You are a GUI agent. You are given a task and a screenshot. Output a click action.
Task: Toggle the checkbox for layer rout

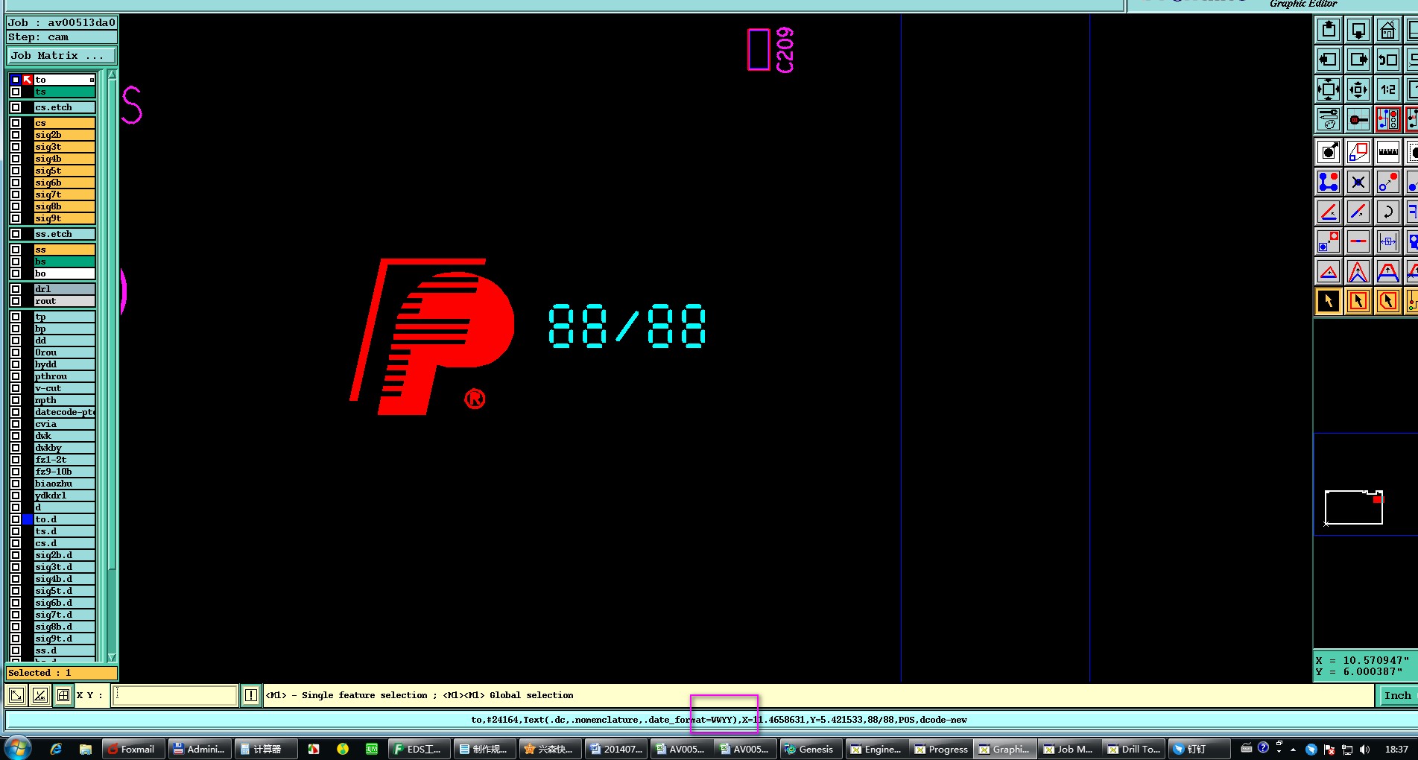tap(16, 301)
